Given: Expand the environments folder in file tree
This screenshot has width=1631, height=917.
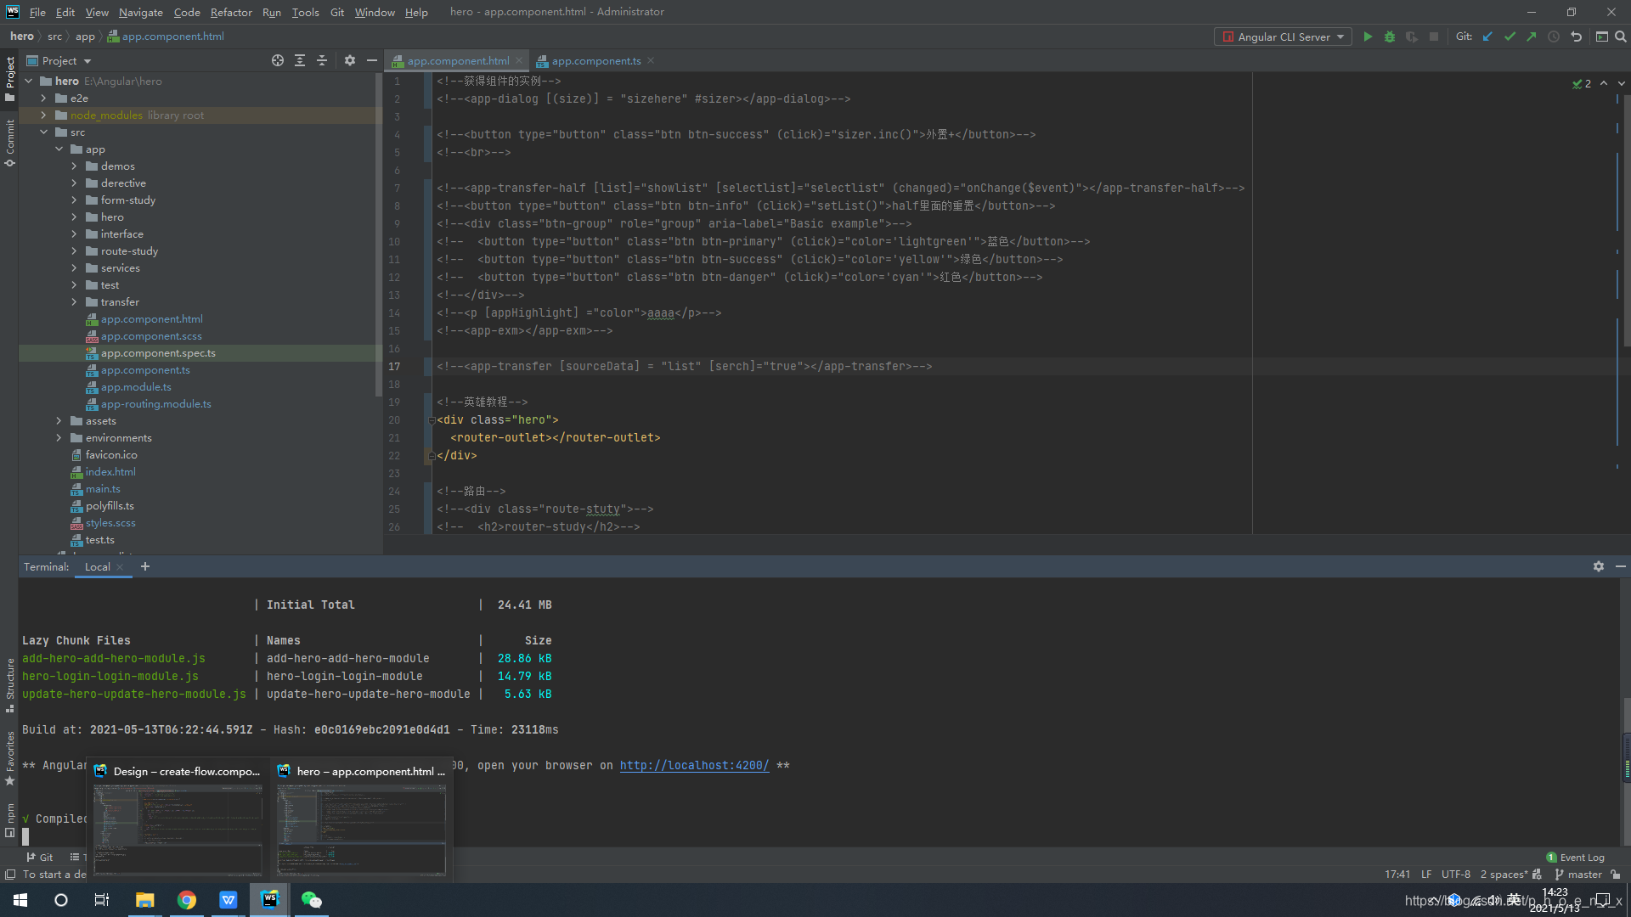Looking at the screenshot, I should [x=60, y=436].
